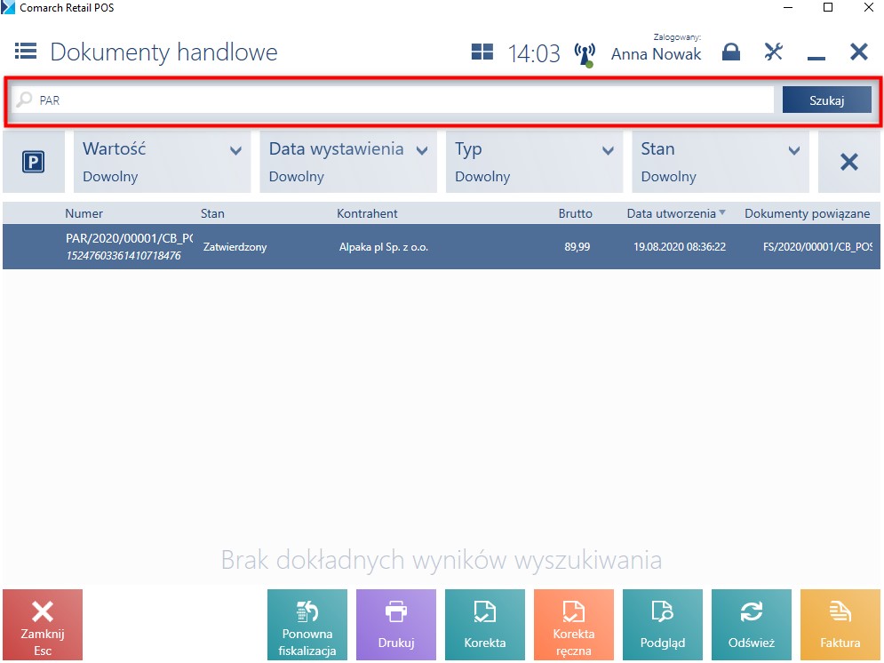Click the Drukuj print button

click(395, 625)
